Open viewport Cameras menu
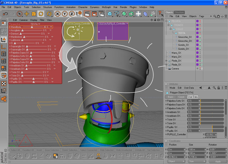This screenshot has height=164, width=228. pos(24,20)
